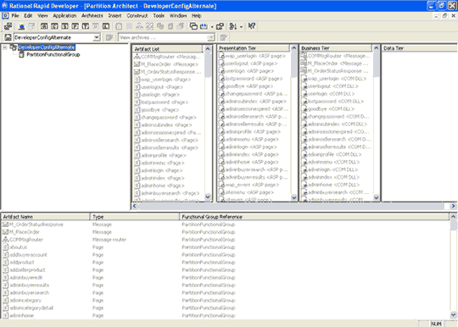The width and height of the screenshot is (458, 327).
Task: Click the M_OrderStatusResponse envelope icon in bottom table
Action: (x=6, y=224)
